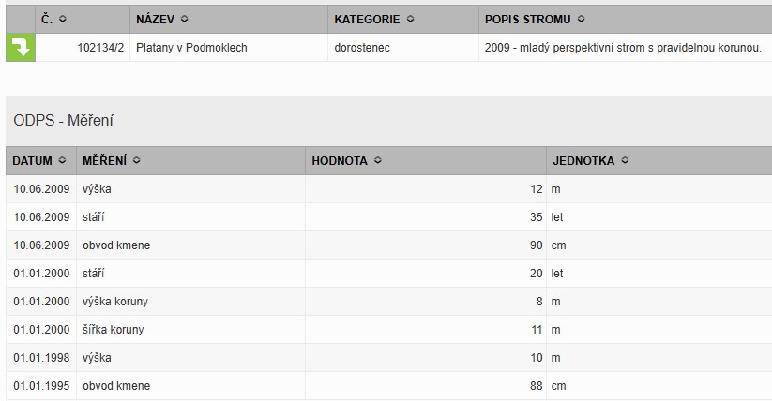Toggle sorting via the KATEGORIE sort icon

coord(411,20)
